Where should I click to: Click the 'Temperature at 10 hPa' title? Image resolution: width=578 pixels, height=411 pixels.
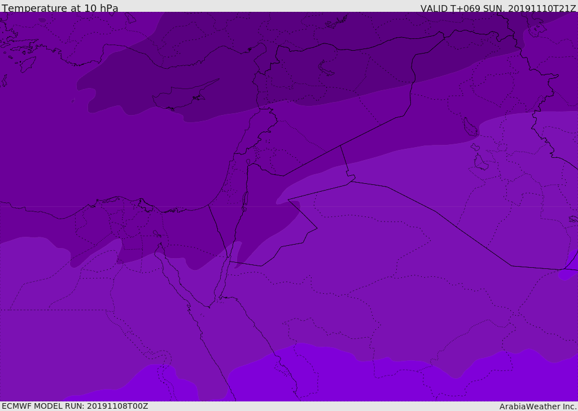click(x=60, y=8)
